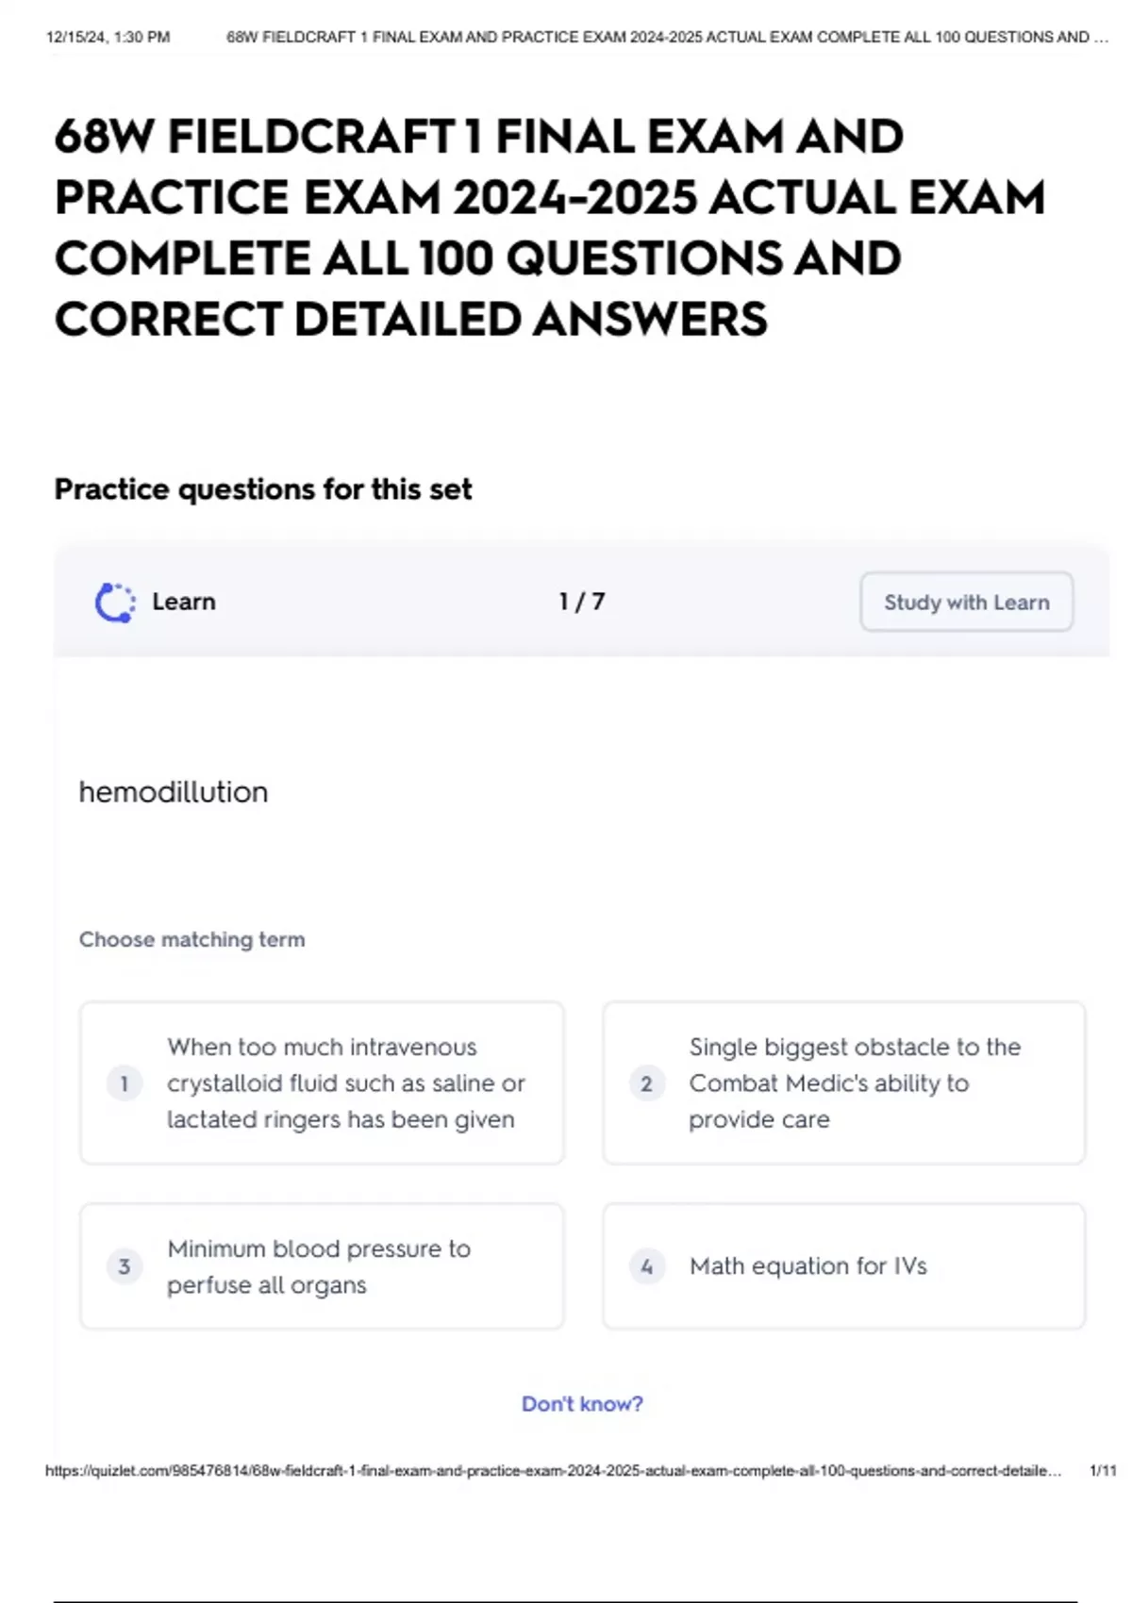Click the Choose matching term label
The width and height of the screenshot is (1132, 1603).
click(192, 939)
